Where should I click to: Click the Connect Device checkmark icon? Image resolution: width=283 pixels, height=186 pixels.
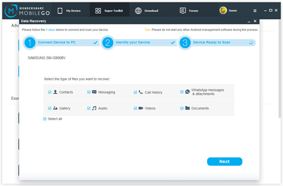95,42
